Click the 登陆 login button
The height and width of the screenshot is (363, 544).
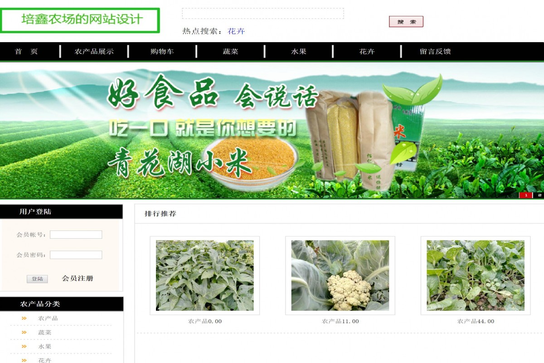[37, 279]
